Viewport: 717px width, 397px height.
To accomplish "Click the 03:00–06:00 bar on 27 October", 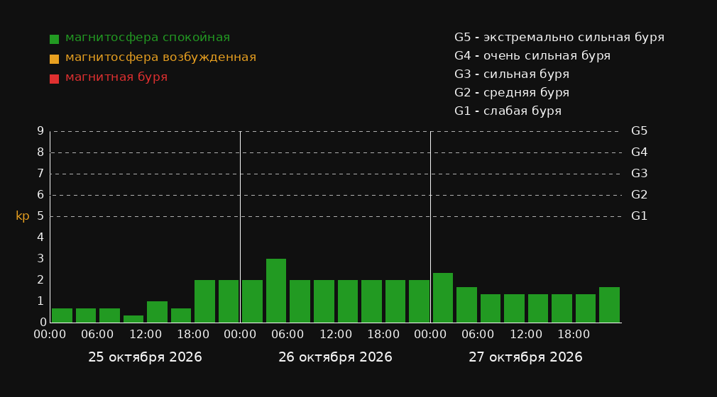I will tap(466, 305).
